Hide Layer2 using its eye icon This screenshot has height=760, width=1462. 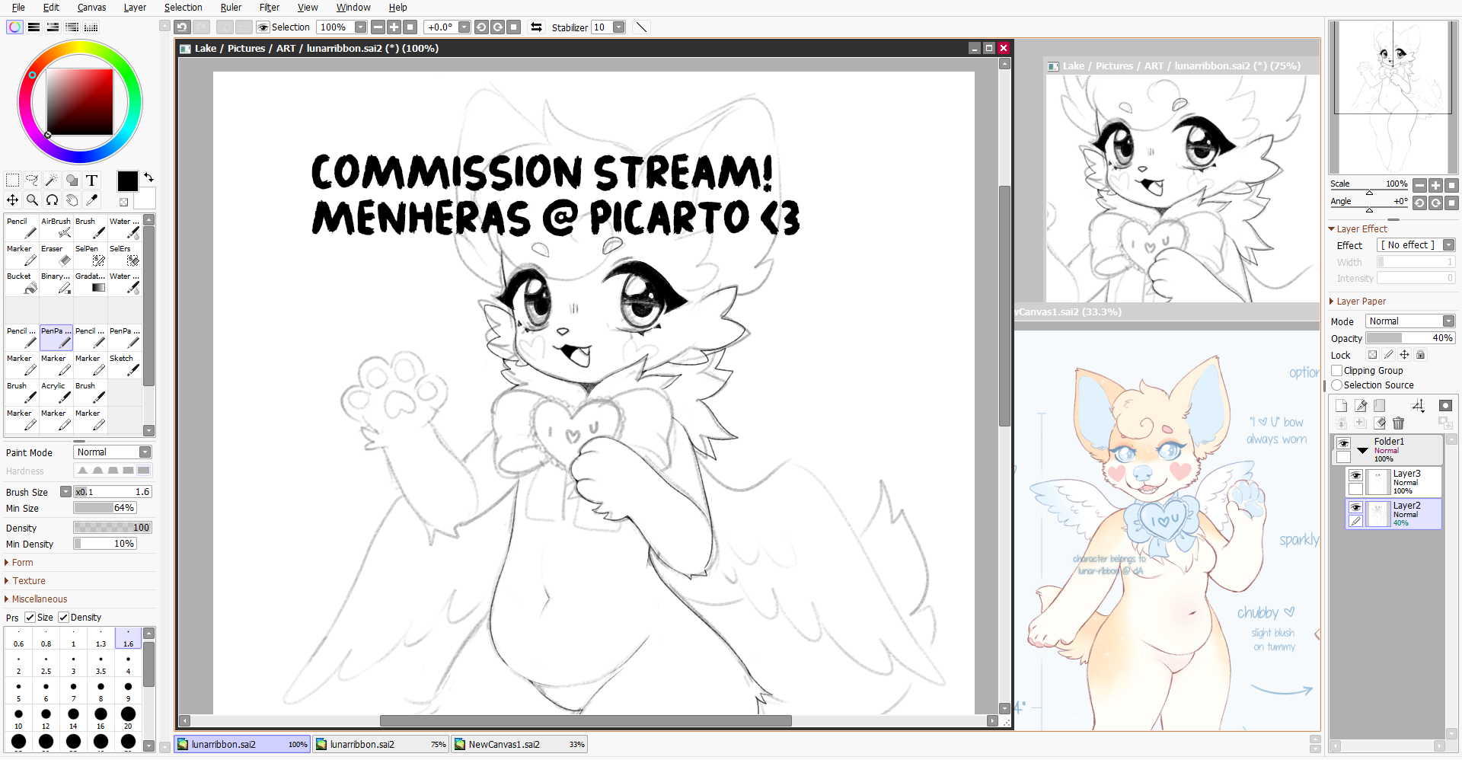[1355, 507]
